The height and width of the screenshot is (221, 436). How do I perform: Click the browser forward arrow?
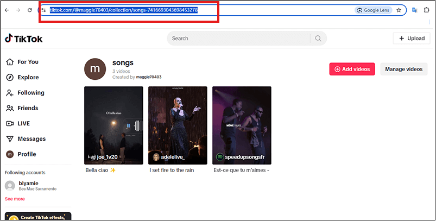[x=18, y=10]
